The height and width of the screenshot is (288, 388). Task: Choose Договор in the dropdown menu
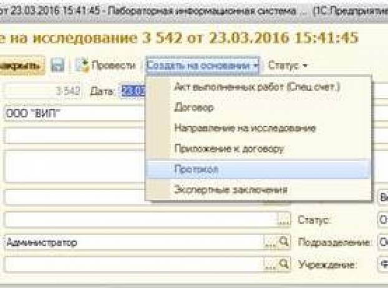click(x=194, y=107)
